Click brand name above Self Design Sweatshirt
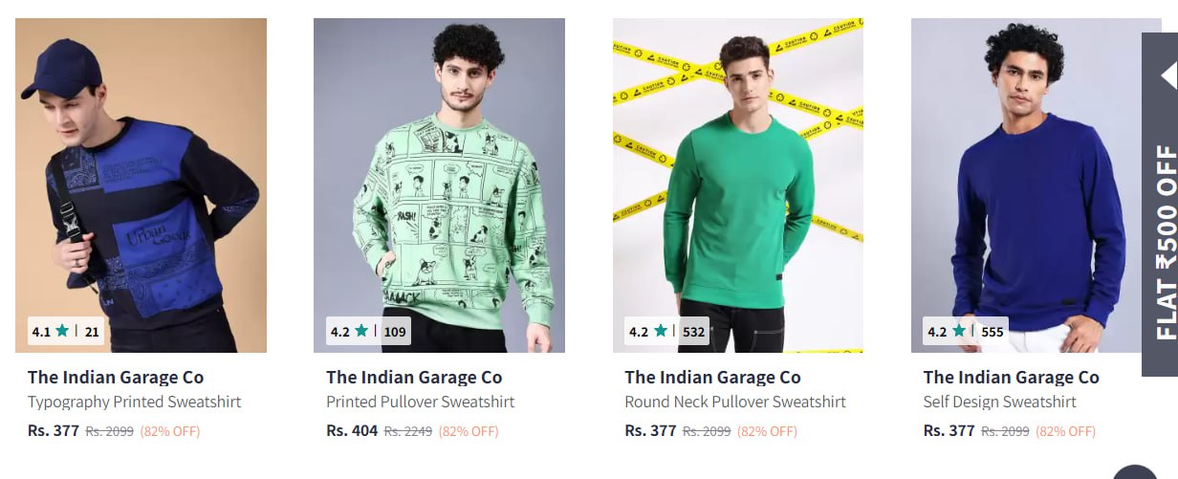This screenshot has width=1178, height=479. tap(1012, 377)
